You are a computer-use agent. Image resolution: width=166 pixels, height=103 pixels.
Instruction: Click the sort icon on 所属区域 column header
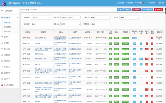tap(33, 32)
